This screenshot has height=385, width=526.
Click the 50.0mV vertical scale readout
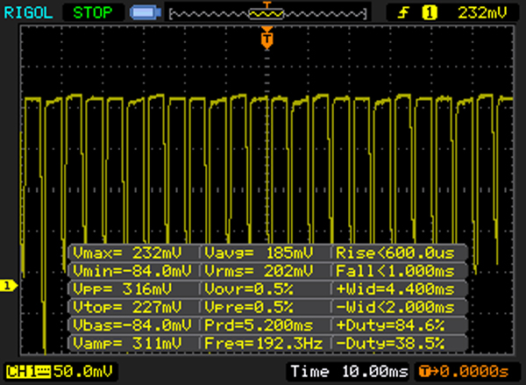(x=83, y=371)
